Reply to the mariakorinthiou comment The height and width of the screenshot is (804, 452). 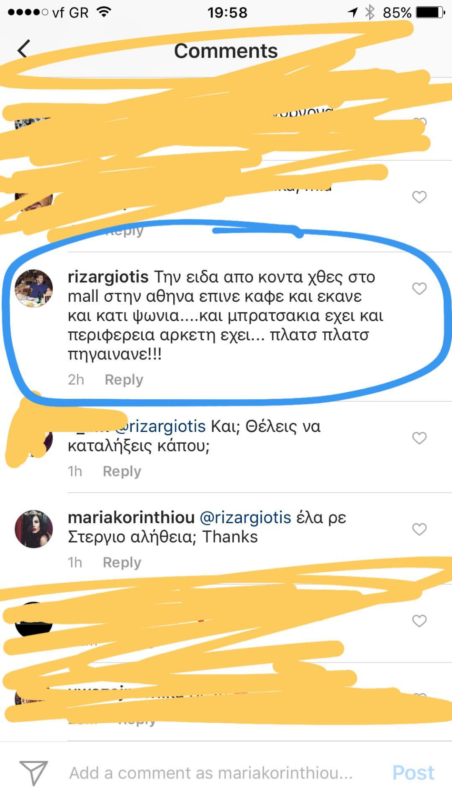tap(122, 563)
